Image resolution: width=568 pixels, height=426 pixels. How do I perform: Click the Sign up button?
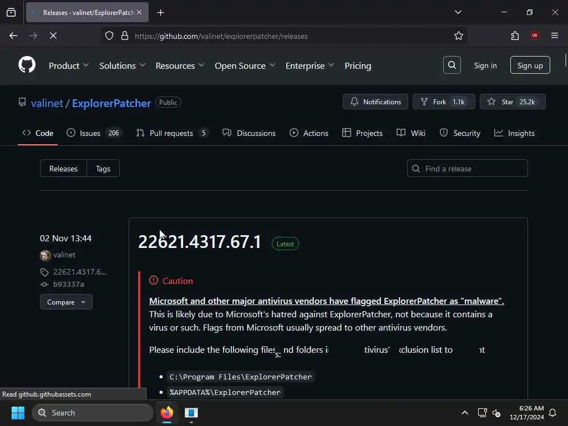click(x=530, y=65)
